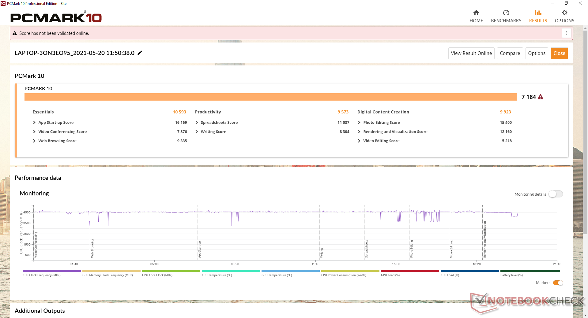Screen dimensions: 588x318
Task: Click the PCMark 10 logo
Action: [x=56, y=17]
